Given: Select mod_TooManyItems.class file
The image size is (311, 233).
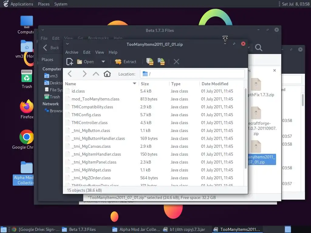Looking at the screenshot, I should (x=153, y=99).
